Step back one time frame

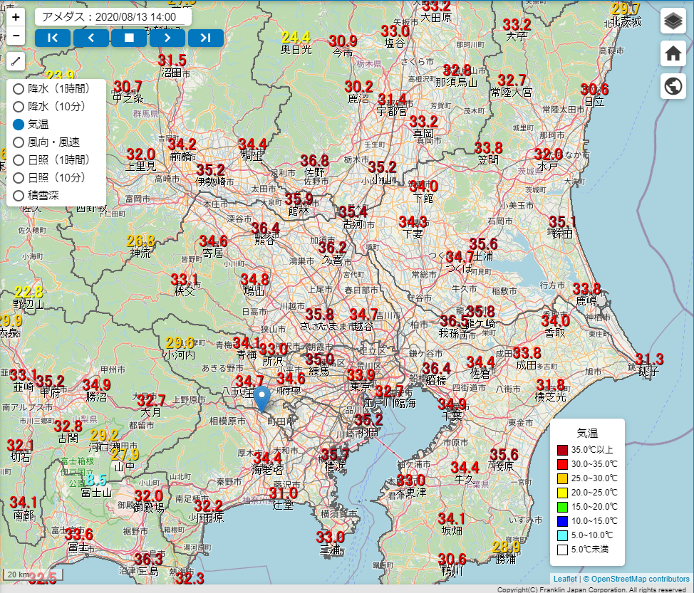pos(90,38)
